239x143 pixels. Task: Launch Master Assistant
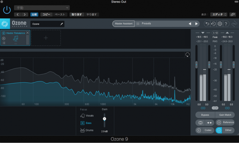[124, 24]
